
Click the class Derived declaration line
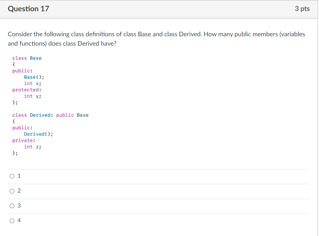tap(50, 115)
